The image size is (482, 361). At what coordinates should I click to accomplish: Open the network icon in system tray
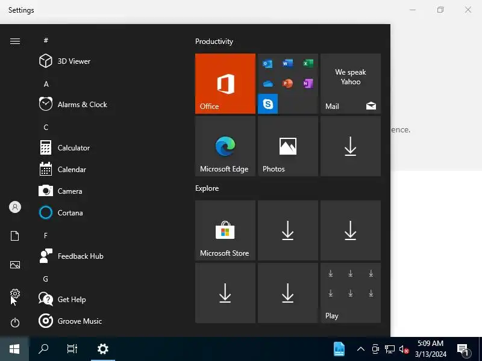coord(389,350)
